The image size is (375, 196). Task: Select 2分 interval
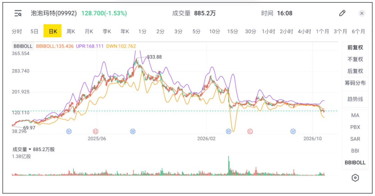(x=160, y=31)
